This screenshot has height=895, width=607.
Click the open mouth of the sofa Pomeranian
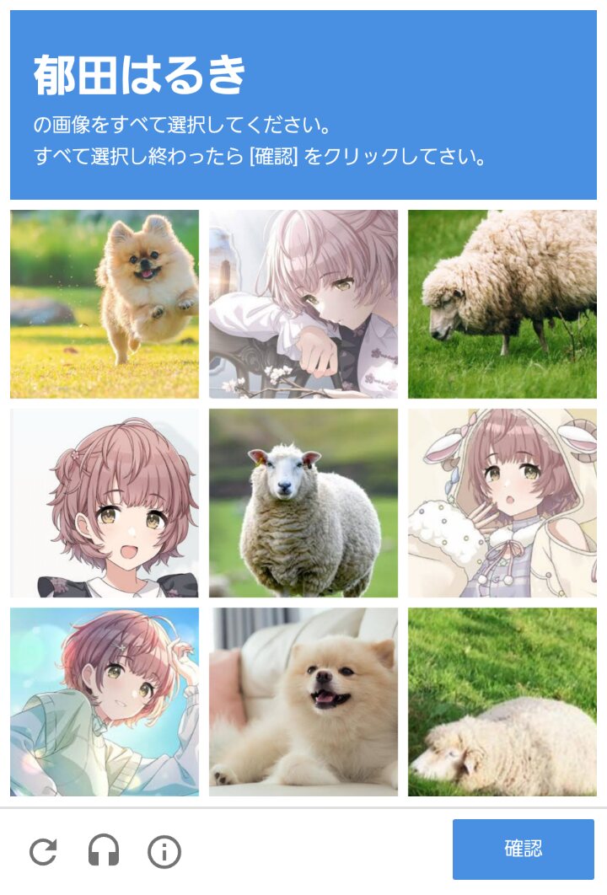(327, 699)
